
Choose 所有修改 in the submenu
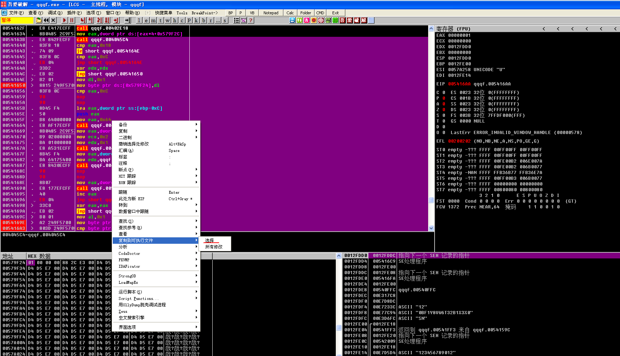click(x=215, y=247)
